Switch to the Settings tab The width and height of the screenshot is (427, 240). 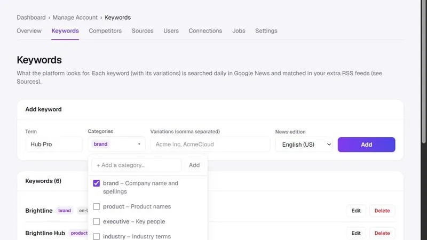click(266, 31)
